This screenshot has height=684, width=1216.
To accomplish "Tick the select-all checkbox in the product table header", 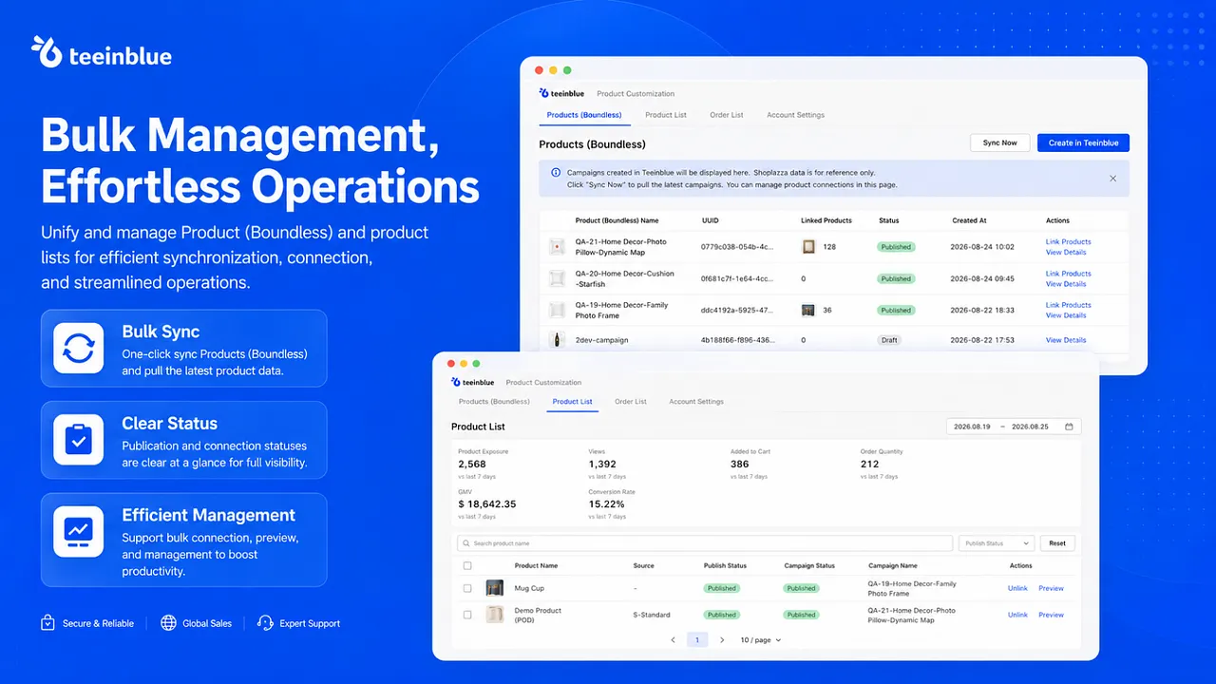I will pyautogui.click(x=466, y=565).
